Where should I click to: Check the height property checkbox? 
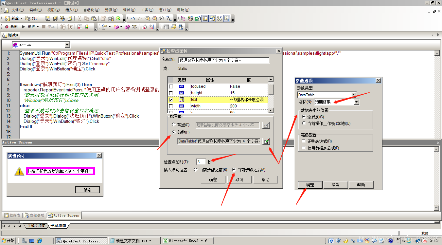click(170, 93)
